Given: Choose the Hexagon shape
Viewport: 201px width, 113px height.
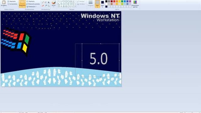Looking at the screenshot, I should click(x=66, y=4).
